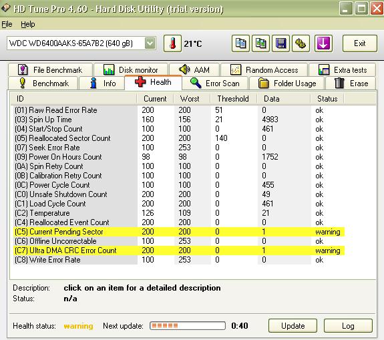This screenshot has width=384, height=340.
Task: Switch to the AAM tab
Action: (194, 70)
